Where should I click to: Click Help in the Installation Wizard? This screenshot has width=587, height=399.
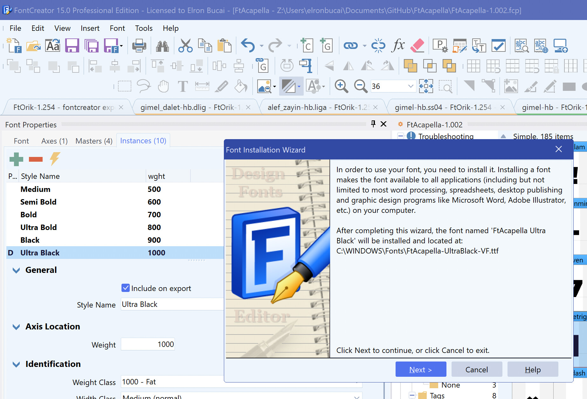coord(533,369)
